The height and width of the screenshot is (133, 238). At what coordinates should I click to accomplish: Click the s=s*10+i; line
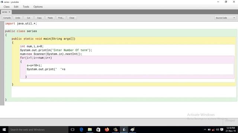tap(34, 65)
